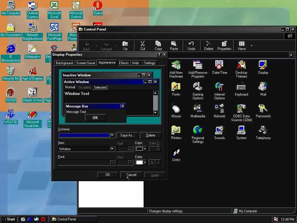
Task: Open the Network control panel icon
Action: click(x=220, y=111)
